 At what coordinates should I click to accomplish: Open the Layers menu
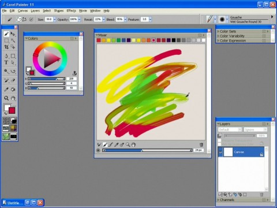(35, 10)
